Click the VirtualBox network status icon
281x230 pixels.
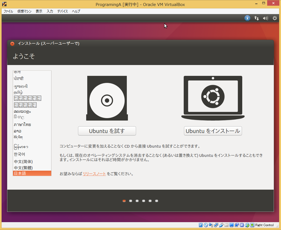(x=216, y=225)
